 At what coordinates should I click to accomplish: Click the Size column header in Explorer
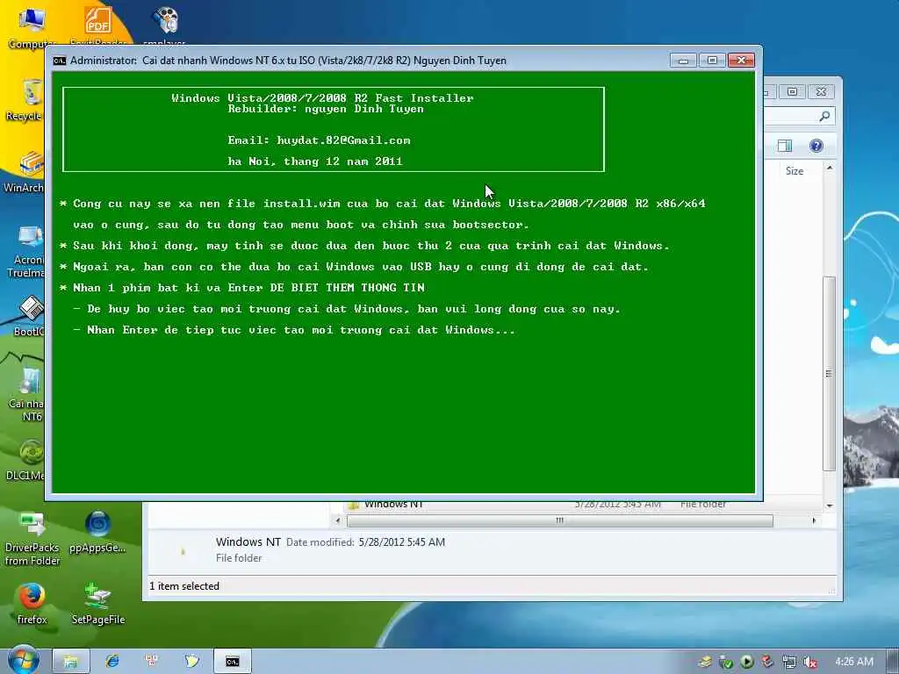794,171
